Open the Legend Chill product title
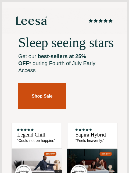 pos(31,135)
